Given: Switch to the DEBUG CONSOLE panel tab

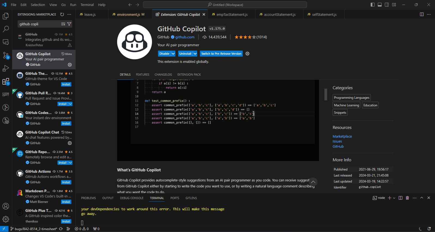Looking at the screenshot, I should (132, 198).
